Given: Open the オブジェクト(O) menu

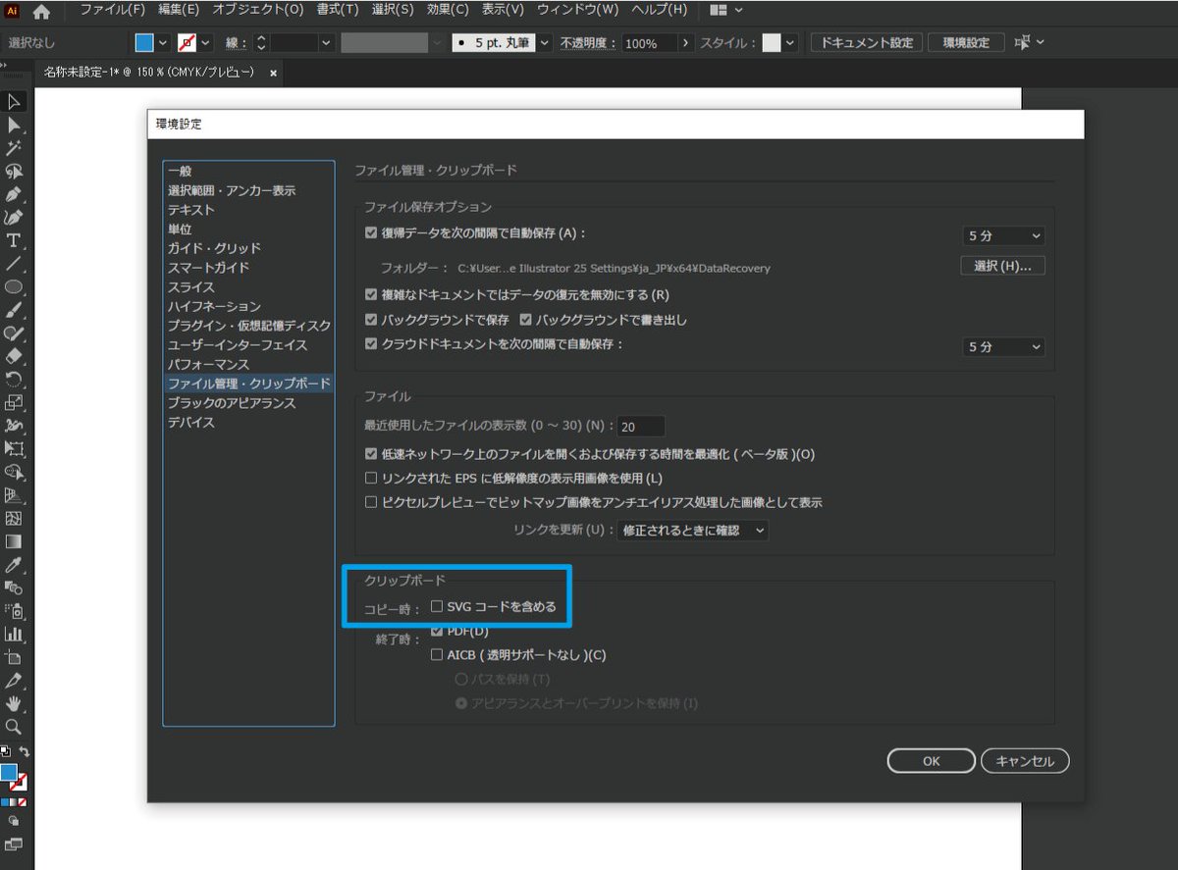Looking at the screenshot, I should tap(258, 10).
